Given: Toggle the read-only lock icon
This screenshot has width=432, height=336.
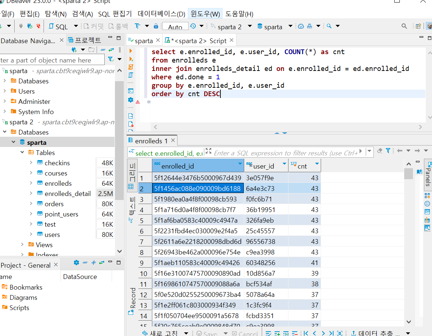Looking at the screenshot, I should pos(156,26).
